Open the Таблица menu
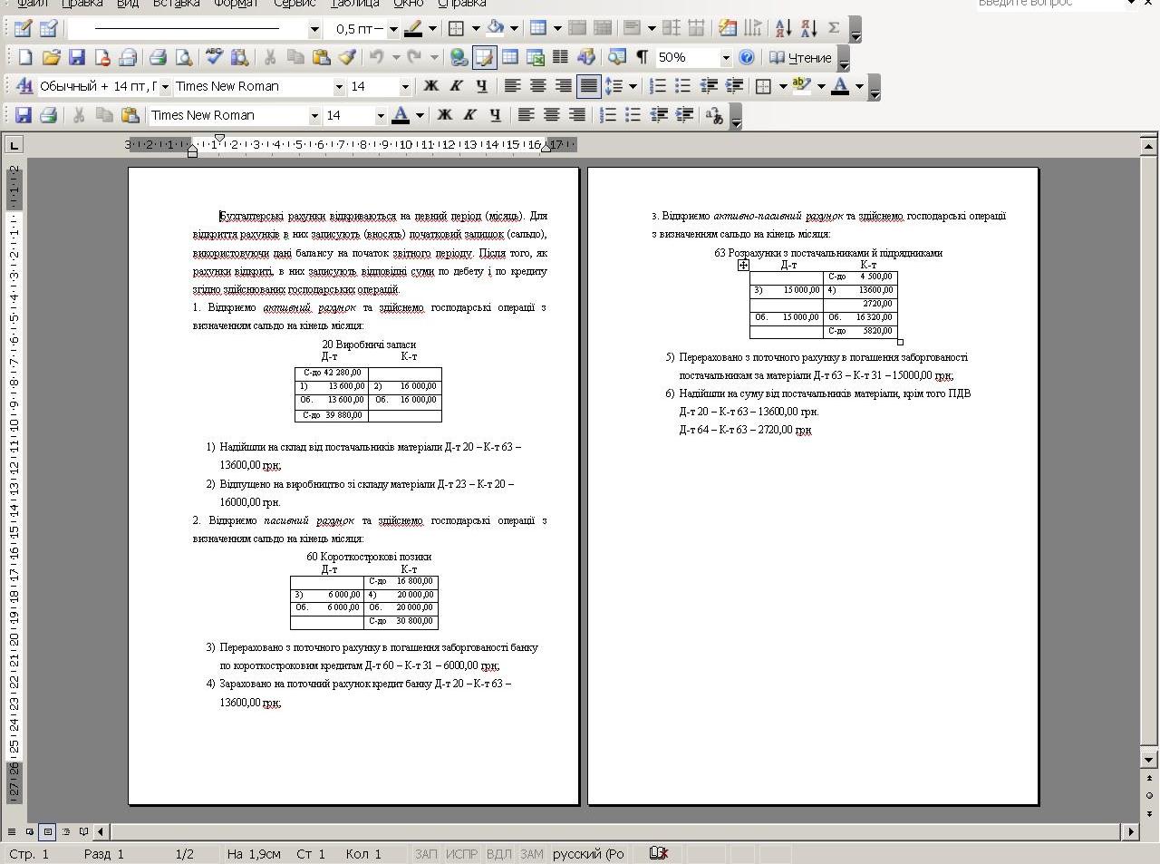 [354, 4]
